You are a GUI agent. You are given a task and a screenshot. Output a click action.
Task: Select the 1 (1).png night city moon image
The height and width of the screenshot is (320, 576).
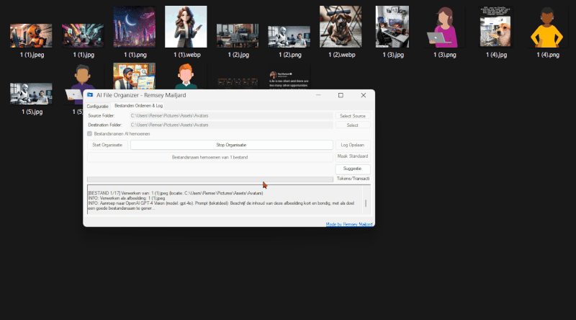tap(134, 27)
